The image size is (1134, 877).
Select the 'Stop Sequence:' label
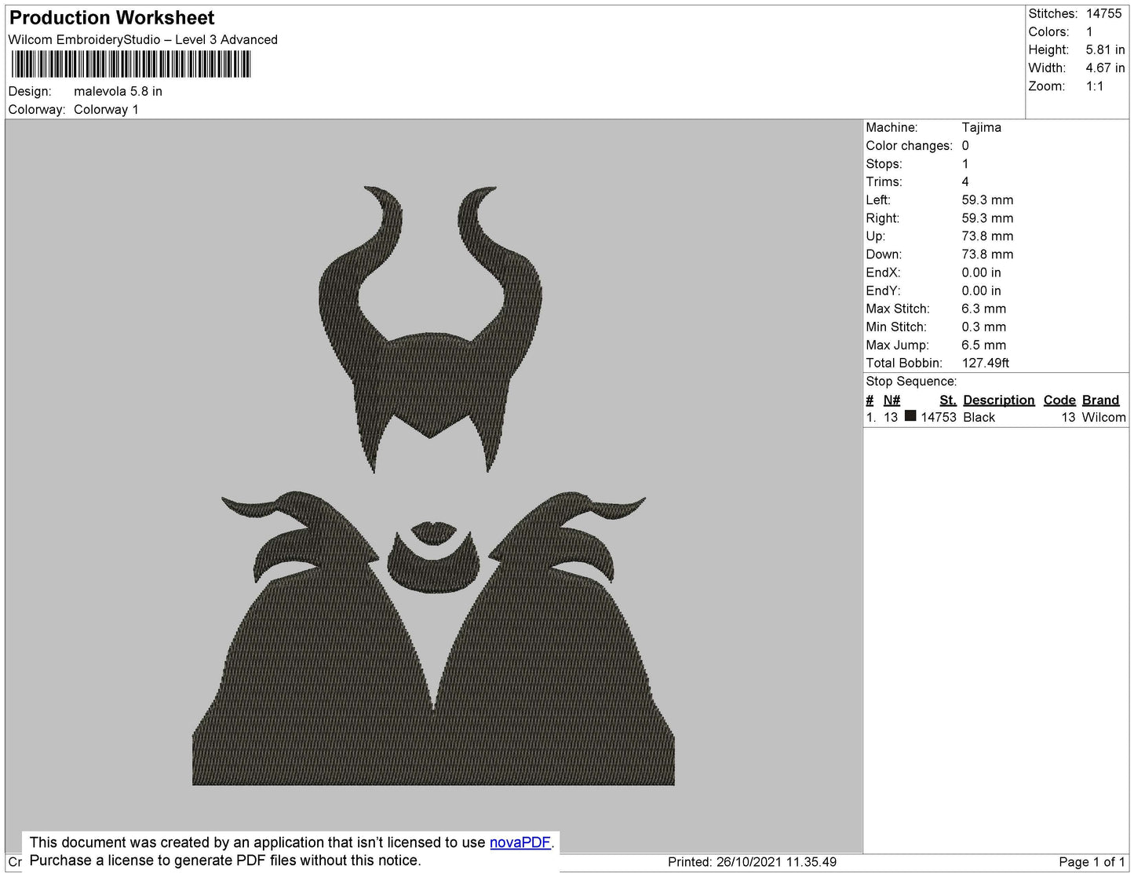click(911, 381)
